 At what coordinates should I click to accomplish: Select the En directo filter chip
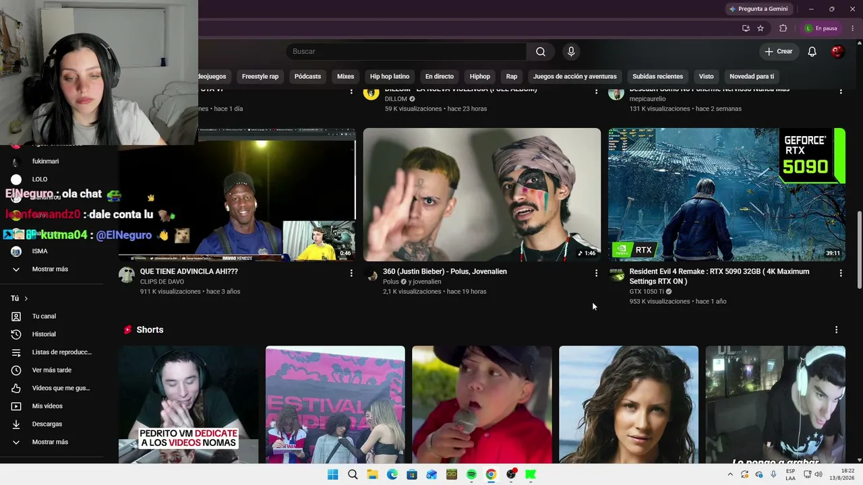440,76
